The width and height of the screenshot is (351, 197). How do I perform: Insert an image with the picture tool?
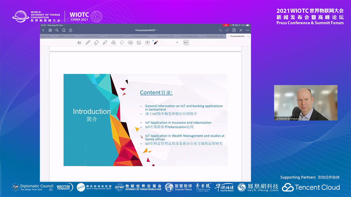(139, 43)
